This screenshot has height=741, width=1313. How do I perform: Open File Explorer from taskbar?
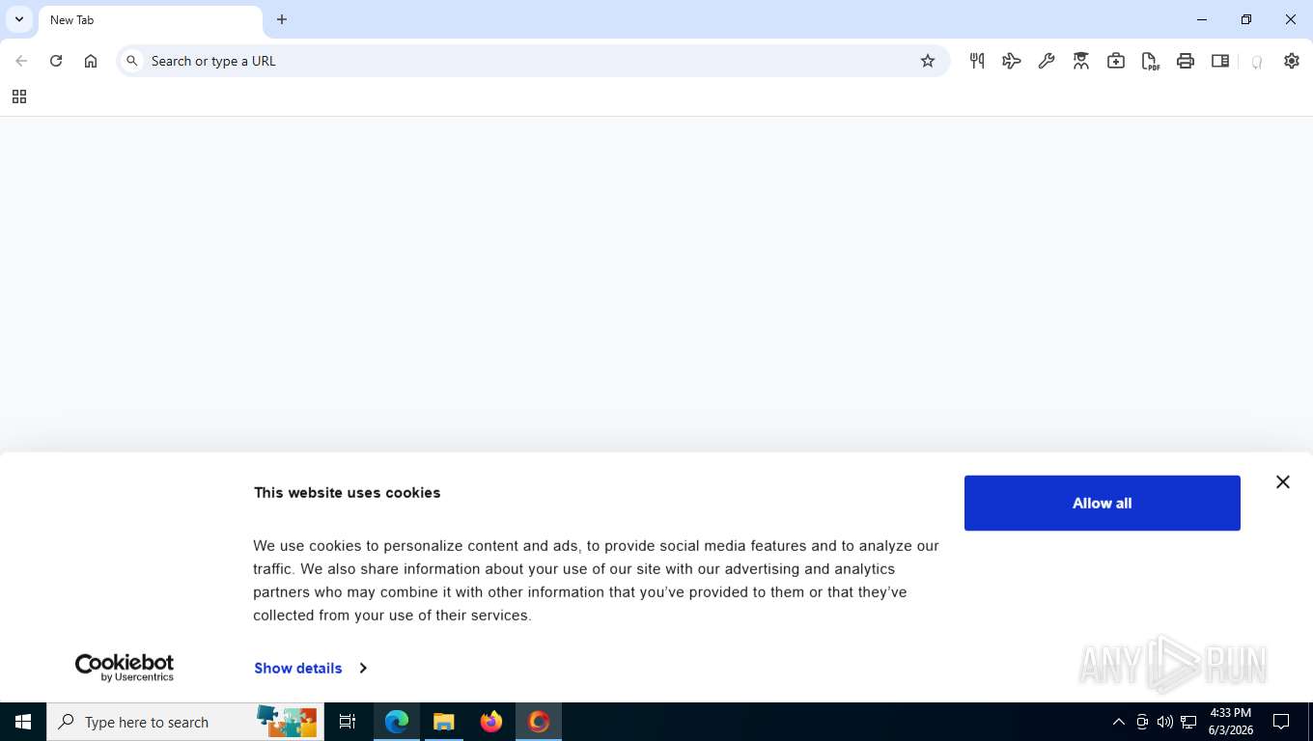[444, 722]
